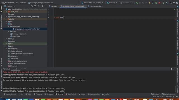This screenshot has height=100, width=179.
Task: Open the Profiler tool window
Action: (x=106, y=94)
